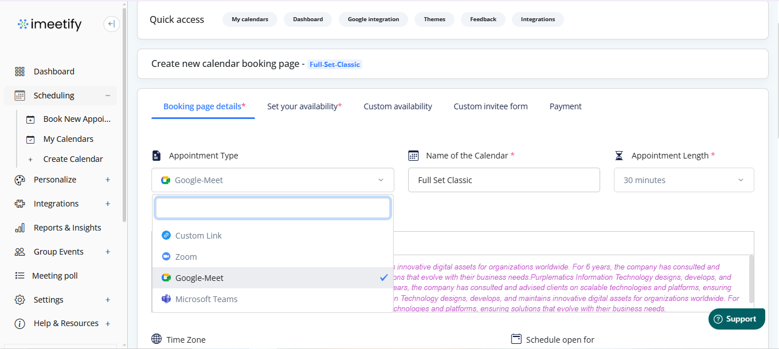Click the Dashboard grid icon in sidebar
The image size is (779, 349).
coord(20,72)
